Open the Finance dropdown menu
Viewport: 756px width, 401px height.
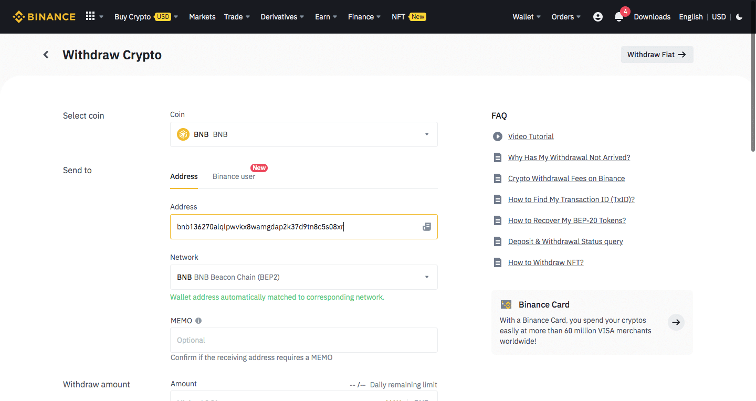[x=364, y=17]
